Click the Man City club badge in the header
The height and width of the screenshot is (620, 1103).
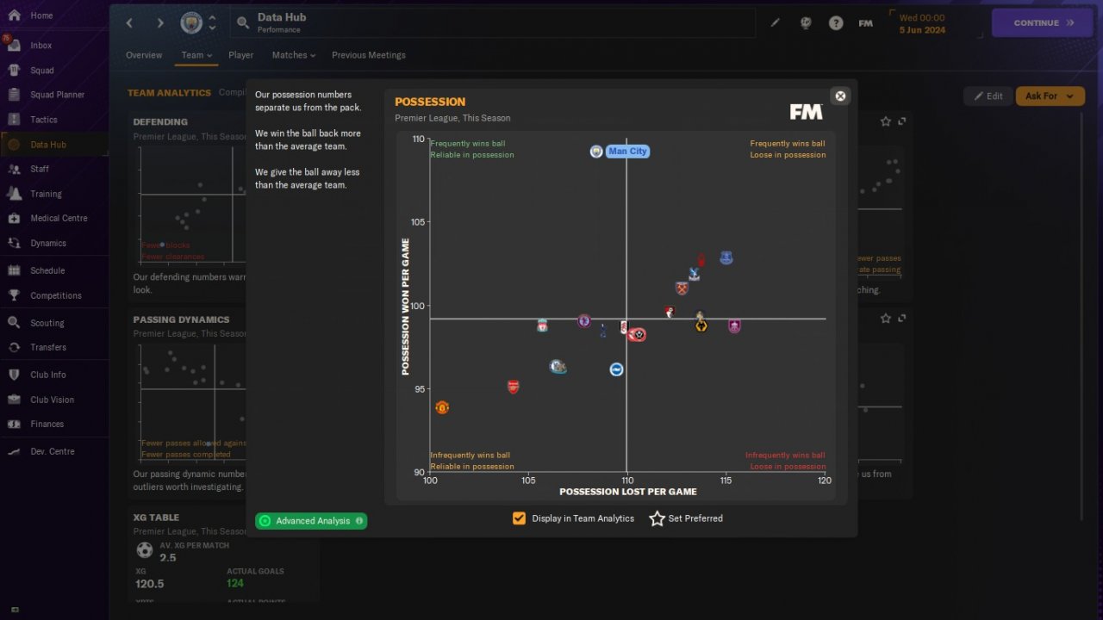coord(191,23)
